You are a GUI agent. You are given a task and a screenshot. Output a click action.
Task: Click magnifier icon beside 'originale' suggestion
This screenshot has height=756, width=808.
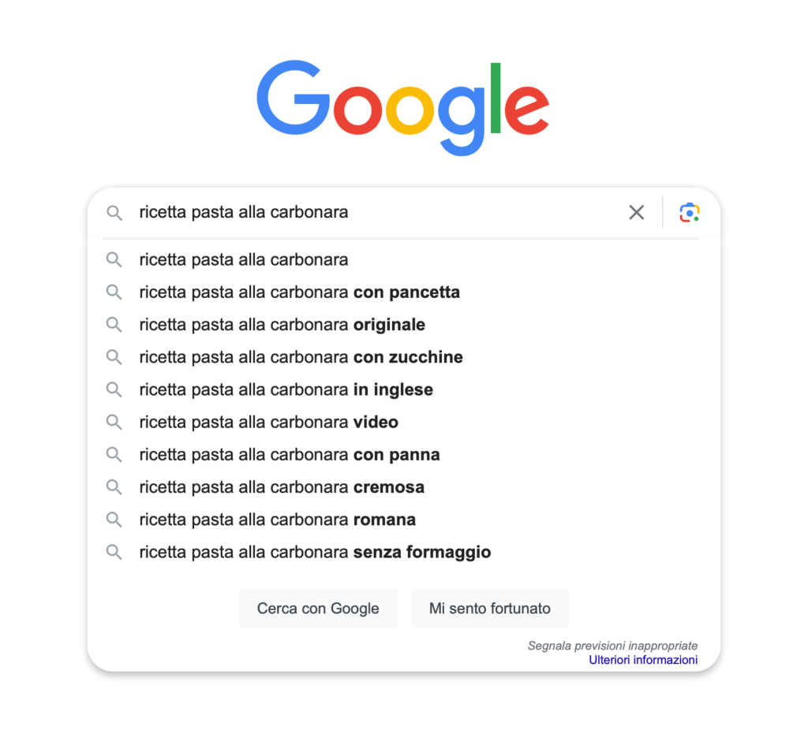coord(114,325)
